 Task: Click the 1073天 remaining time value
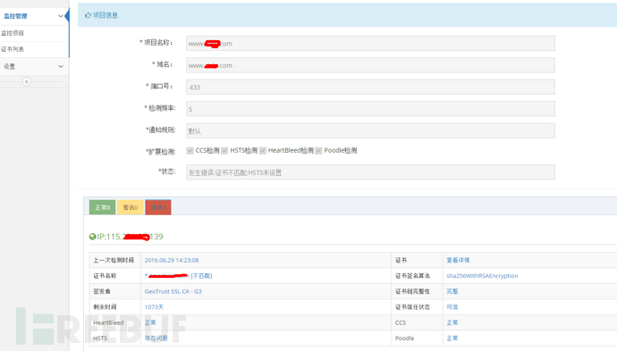(x=154, y=307)
